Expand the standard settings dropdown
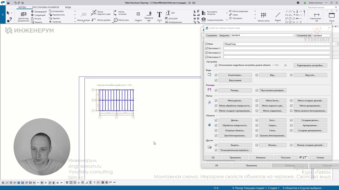Screen dimensions: 339x190 click(294, 35)
